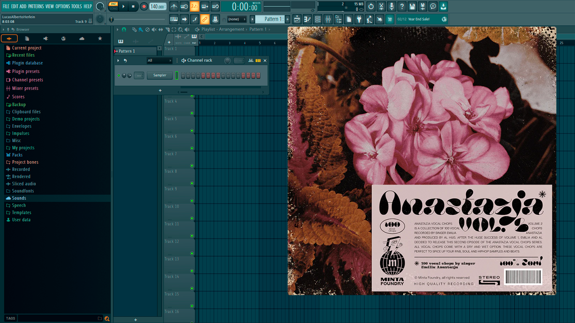This screenshot has width=575, height=323.
Task: Toggle the link/multilink to controllers icon
Action: coord(205,19)
